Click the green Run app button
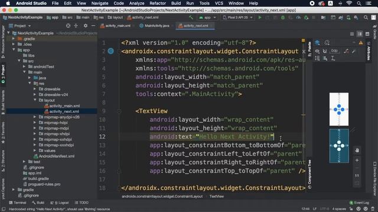The height and width of the screenshot is (212, 378). pos(260,18)
